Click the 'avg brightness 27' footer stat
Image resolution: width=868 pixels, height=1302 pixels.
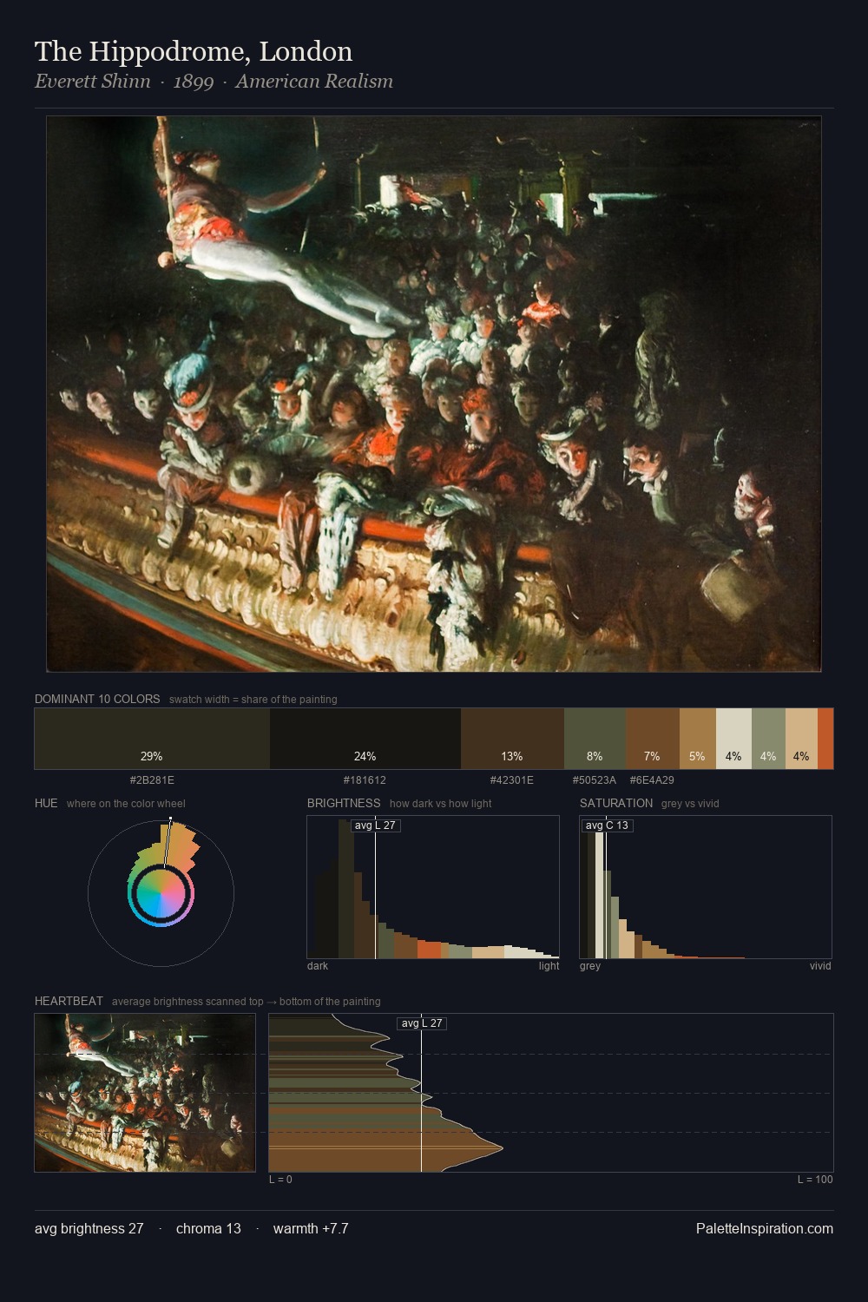tap(89, 1228)
